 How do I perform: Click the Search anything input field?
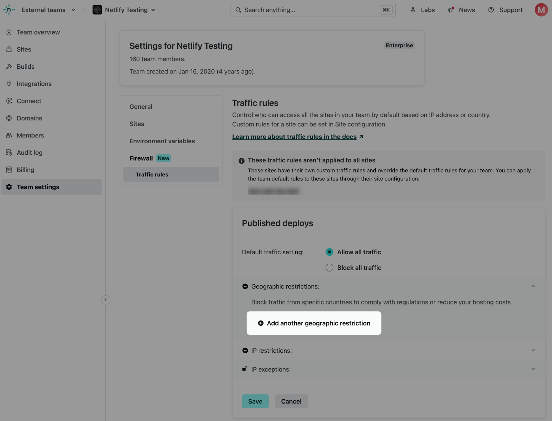313,10
